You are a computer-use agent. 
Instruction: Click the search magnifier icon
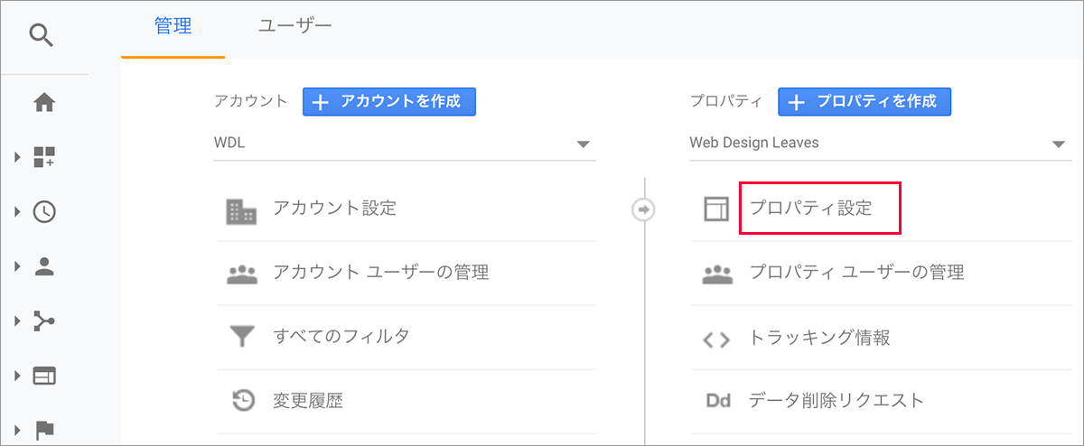click(x=42, y=35)
